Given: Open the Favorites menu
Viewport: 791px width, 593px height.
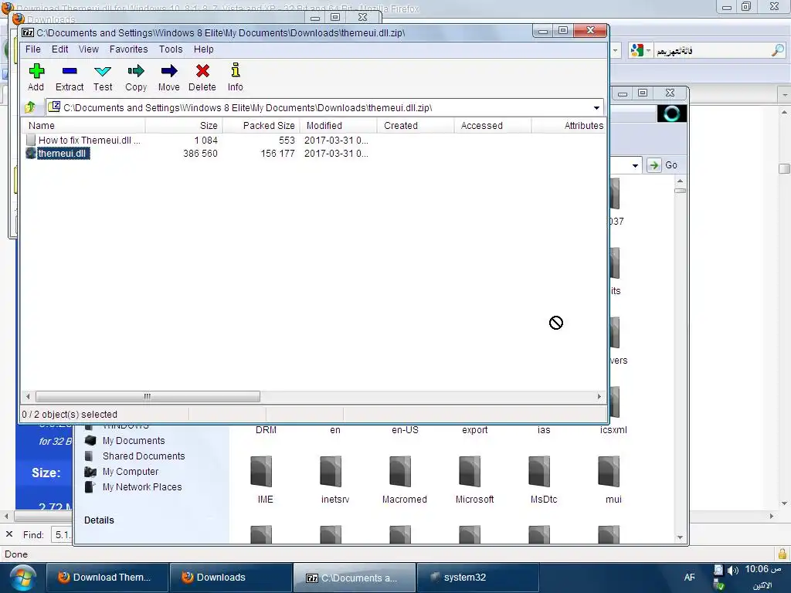Looking at the screenshot, I should (x=129, y=49).
